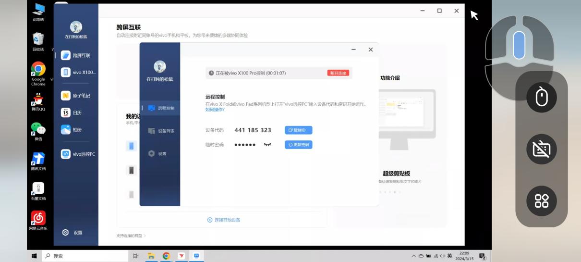Open 腾讯QQ desktop shortcut

pyautogui.click(x=38, y=102)
